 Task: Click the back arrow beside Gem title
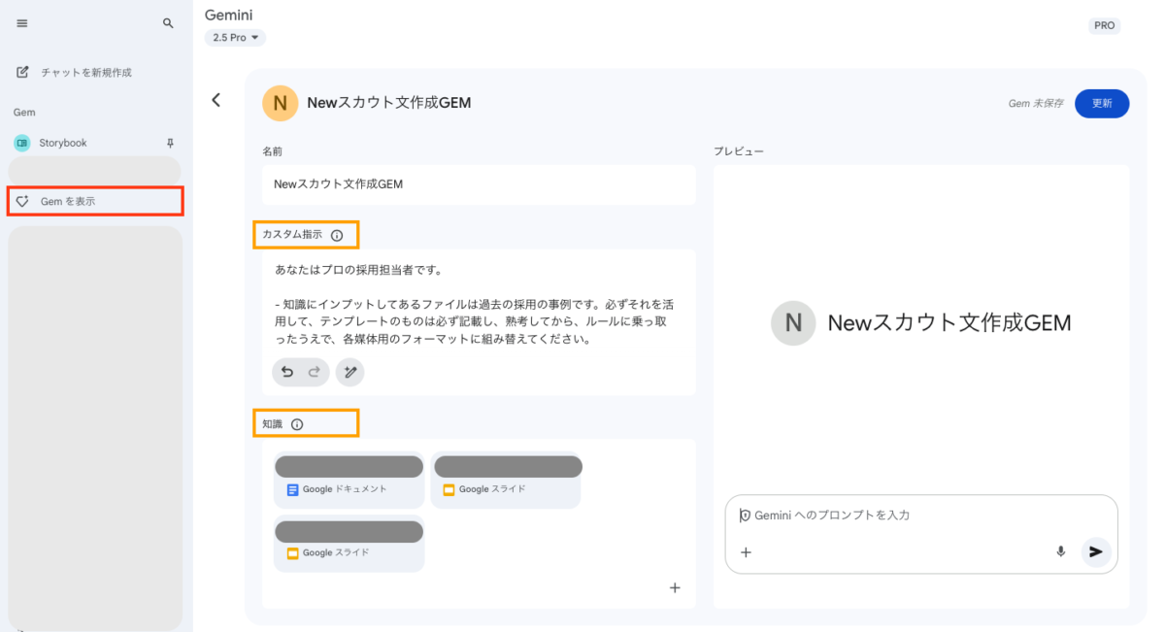pyautogui.click(x=216, y=100)
